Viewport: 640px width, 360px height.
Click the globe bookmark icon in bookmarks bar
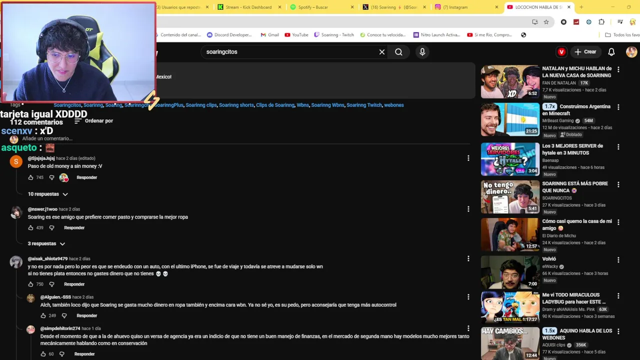click(x=523, y=35)
